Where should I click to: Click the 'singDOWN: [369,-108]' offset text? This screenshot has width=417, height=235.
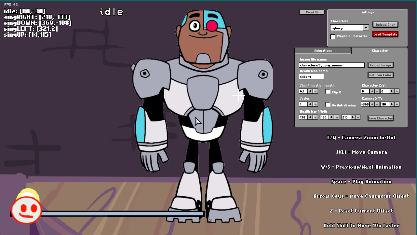(38, 23)
